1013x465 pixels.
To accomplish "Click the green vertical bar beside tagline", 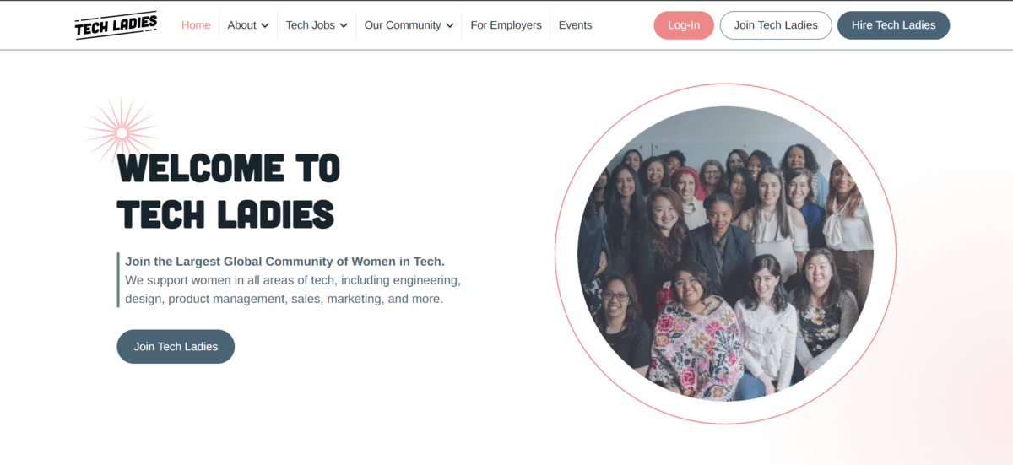I will (x=118, y=280).
